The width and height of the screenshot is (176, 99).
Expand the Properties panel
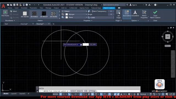click(x=88, y=21)
